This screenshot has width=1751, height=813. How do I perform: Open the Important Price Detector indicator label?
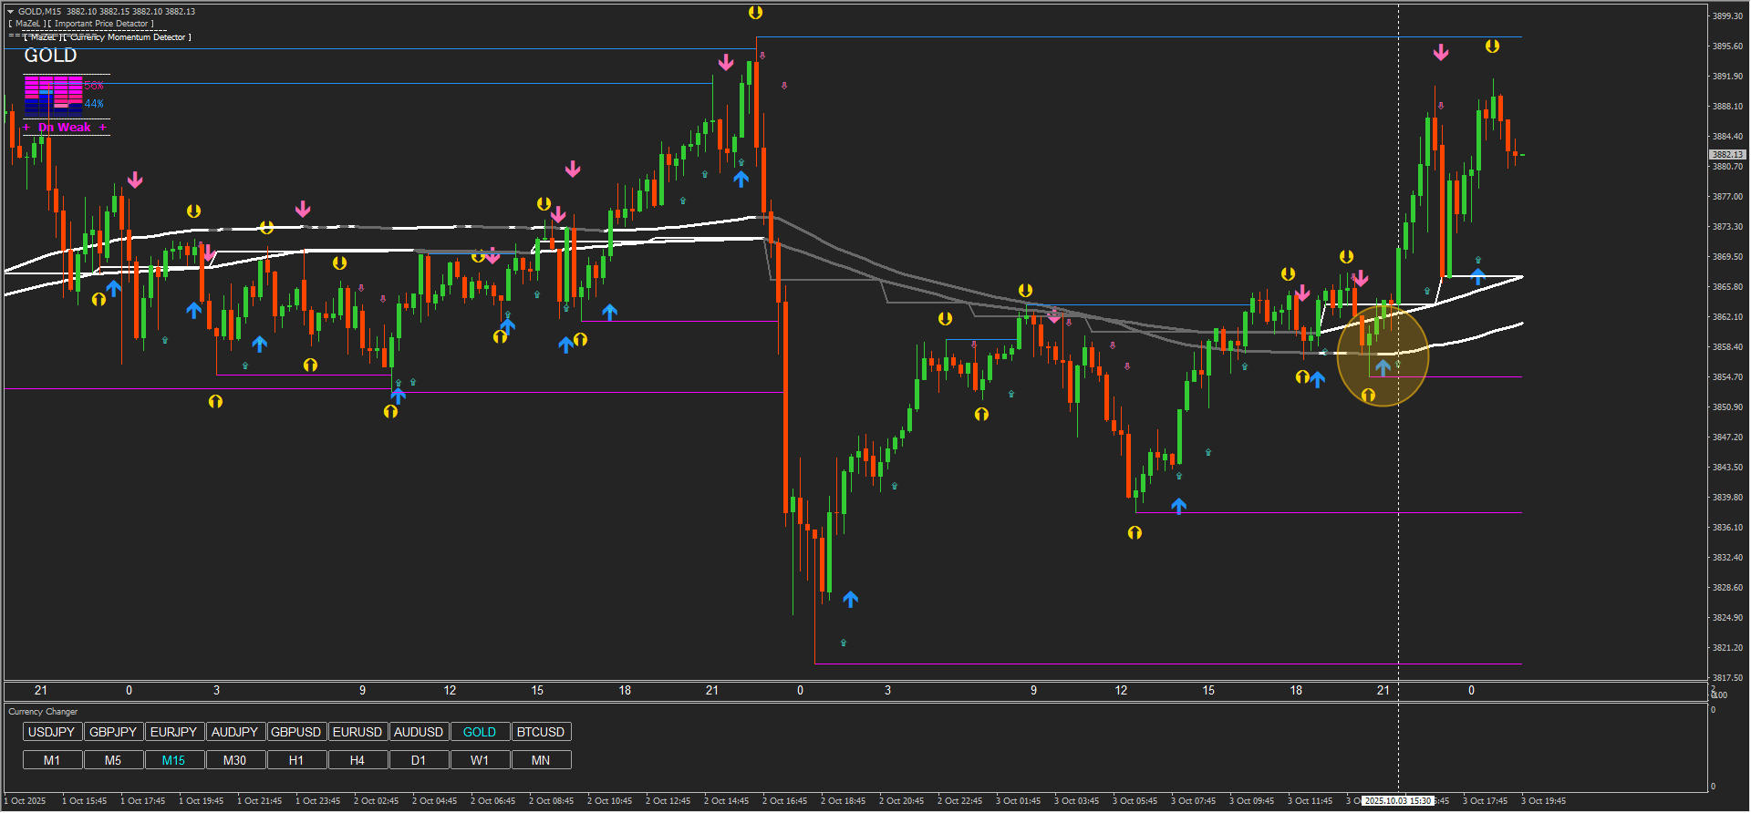tap(103, 24)
